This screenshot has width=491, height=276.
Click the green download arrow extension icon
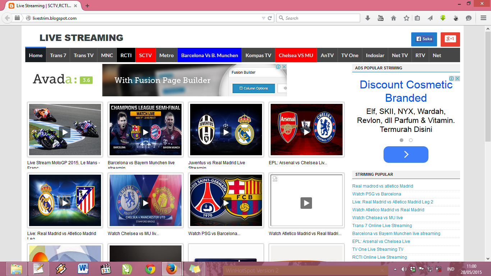pyautogui.click(x=443, y=18)
